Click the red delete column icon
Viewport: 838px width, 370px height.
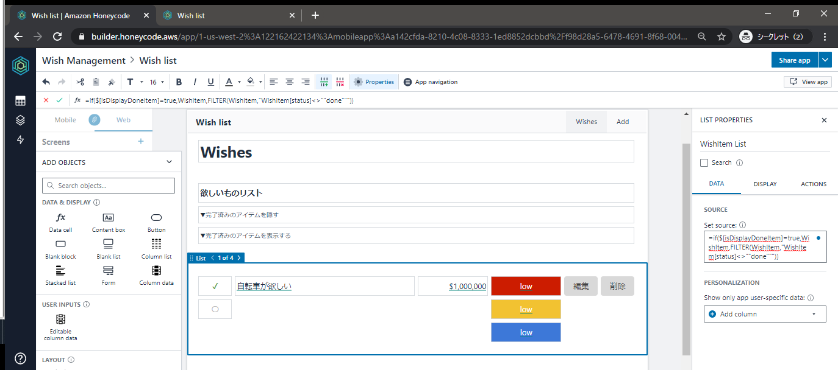pos(340,82)
